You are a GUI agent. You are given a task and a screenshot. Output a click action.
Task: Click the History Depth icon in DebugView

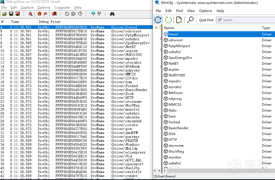click(x=99, y=14)
